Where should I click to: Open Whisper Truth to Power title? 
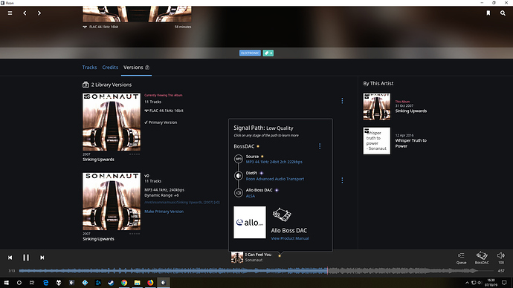pyautogui.click(x=411, y=143)
